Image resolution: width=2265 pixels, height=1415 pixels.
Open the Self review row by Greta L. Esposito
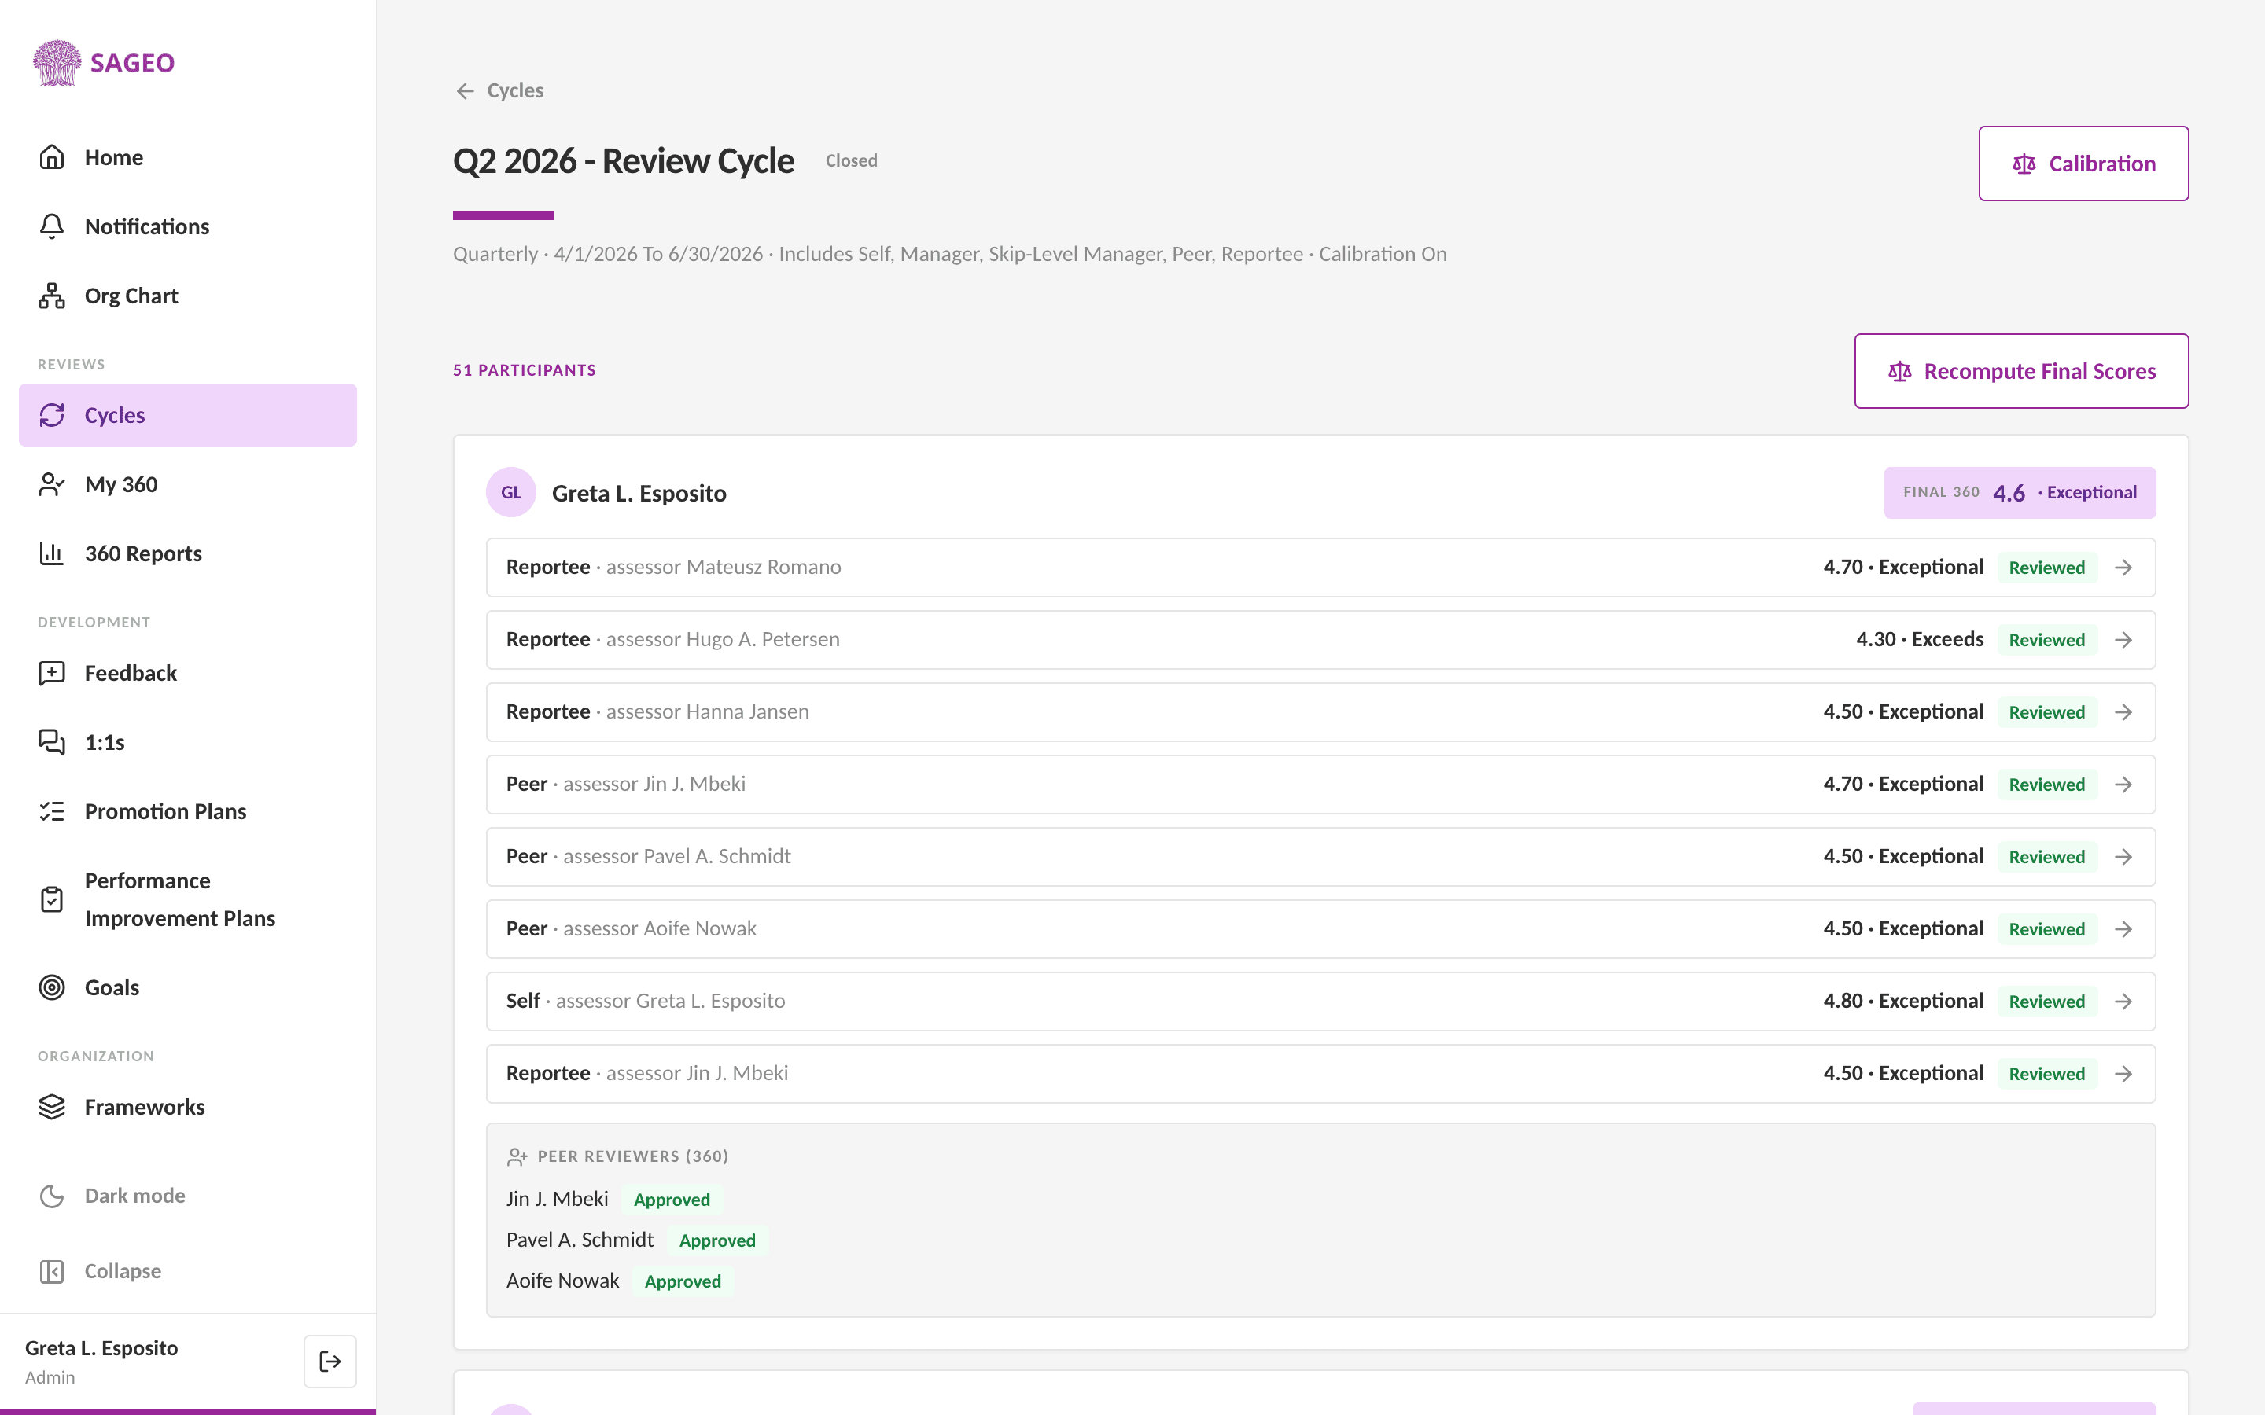tap(1320, 1002)
